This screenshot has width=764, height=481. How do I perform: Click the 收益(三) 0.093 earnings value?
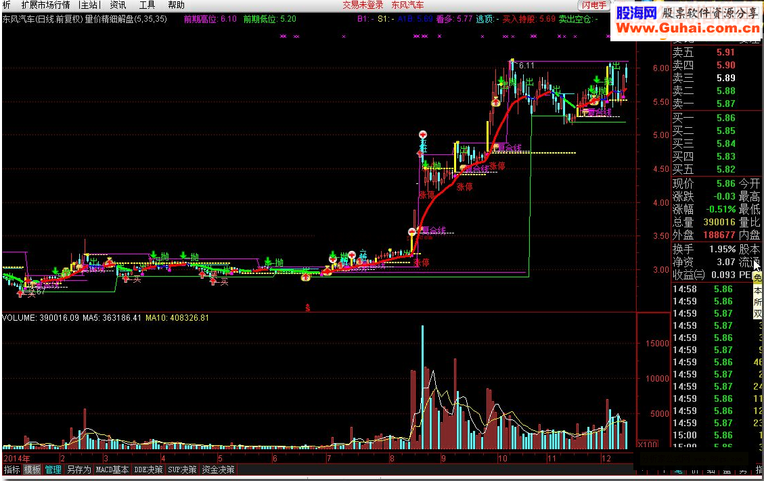tap(704, 275)
